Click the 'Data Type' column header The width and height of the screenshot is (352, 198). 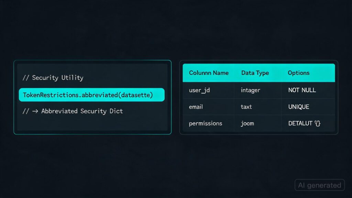click(255, 73)
